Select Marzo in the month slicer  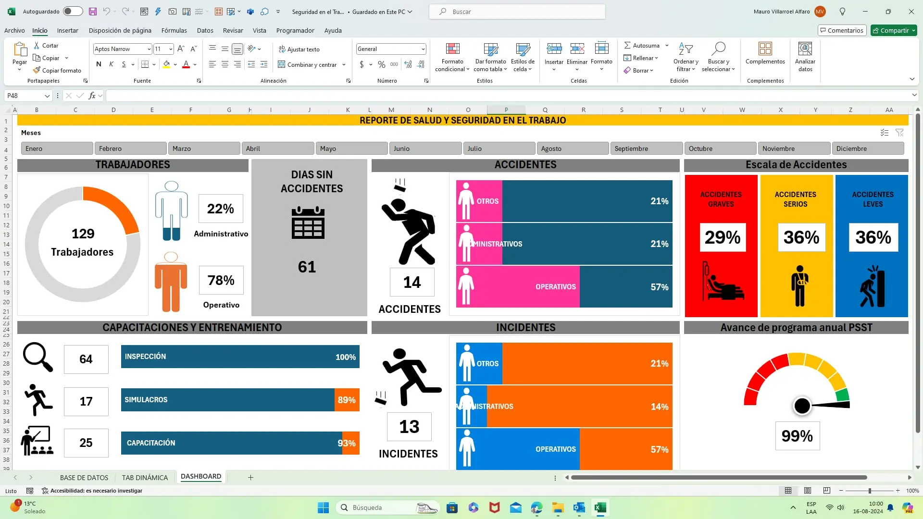(x=204, y=148)
